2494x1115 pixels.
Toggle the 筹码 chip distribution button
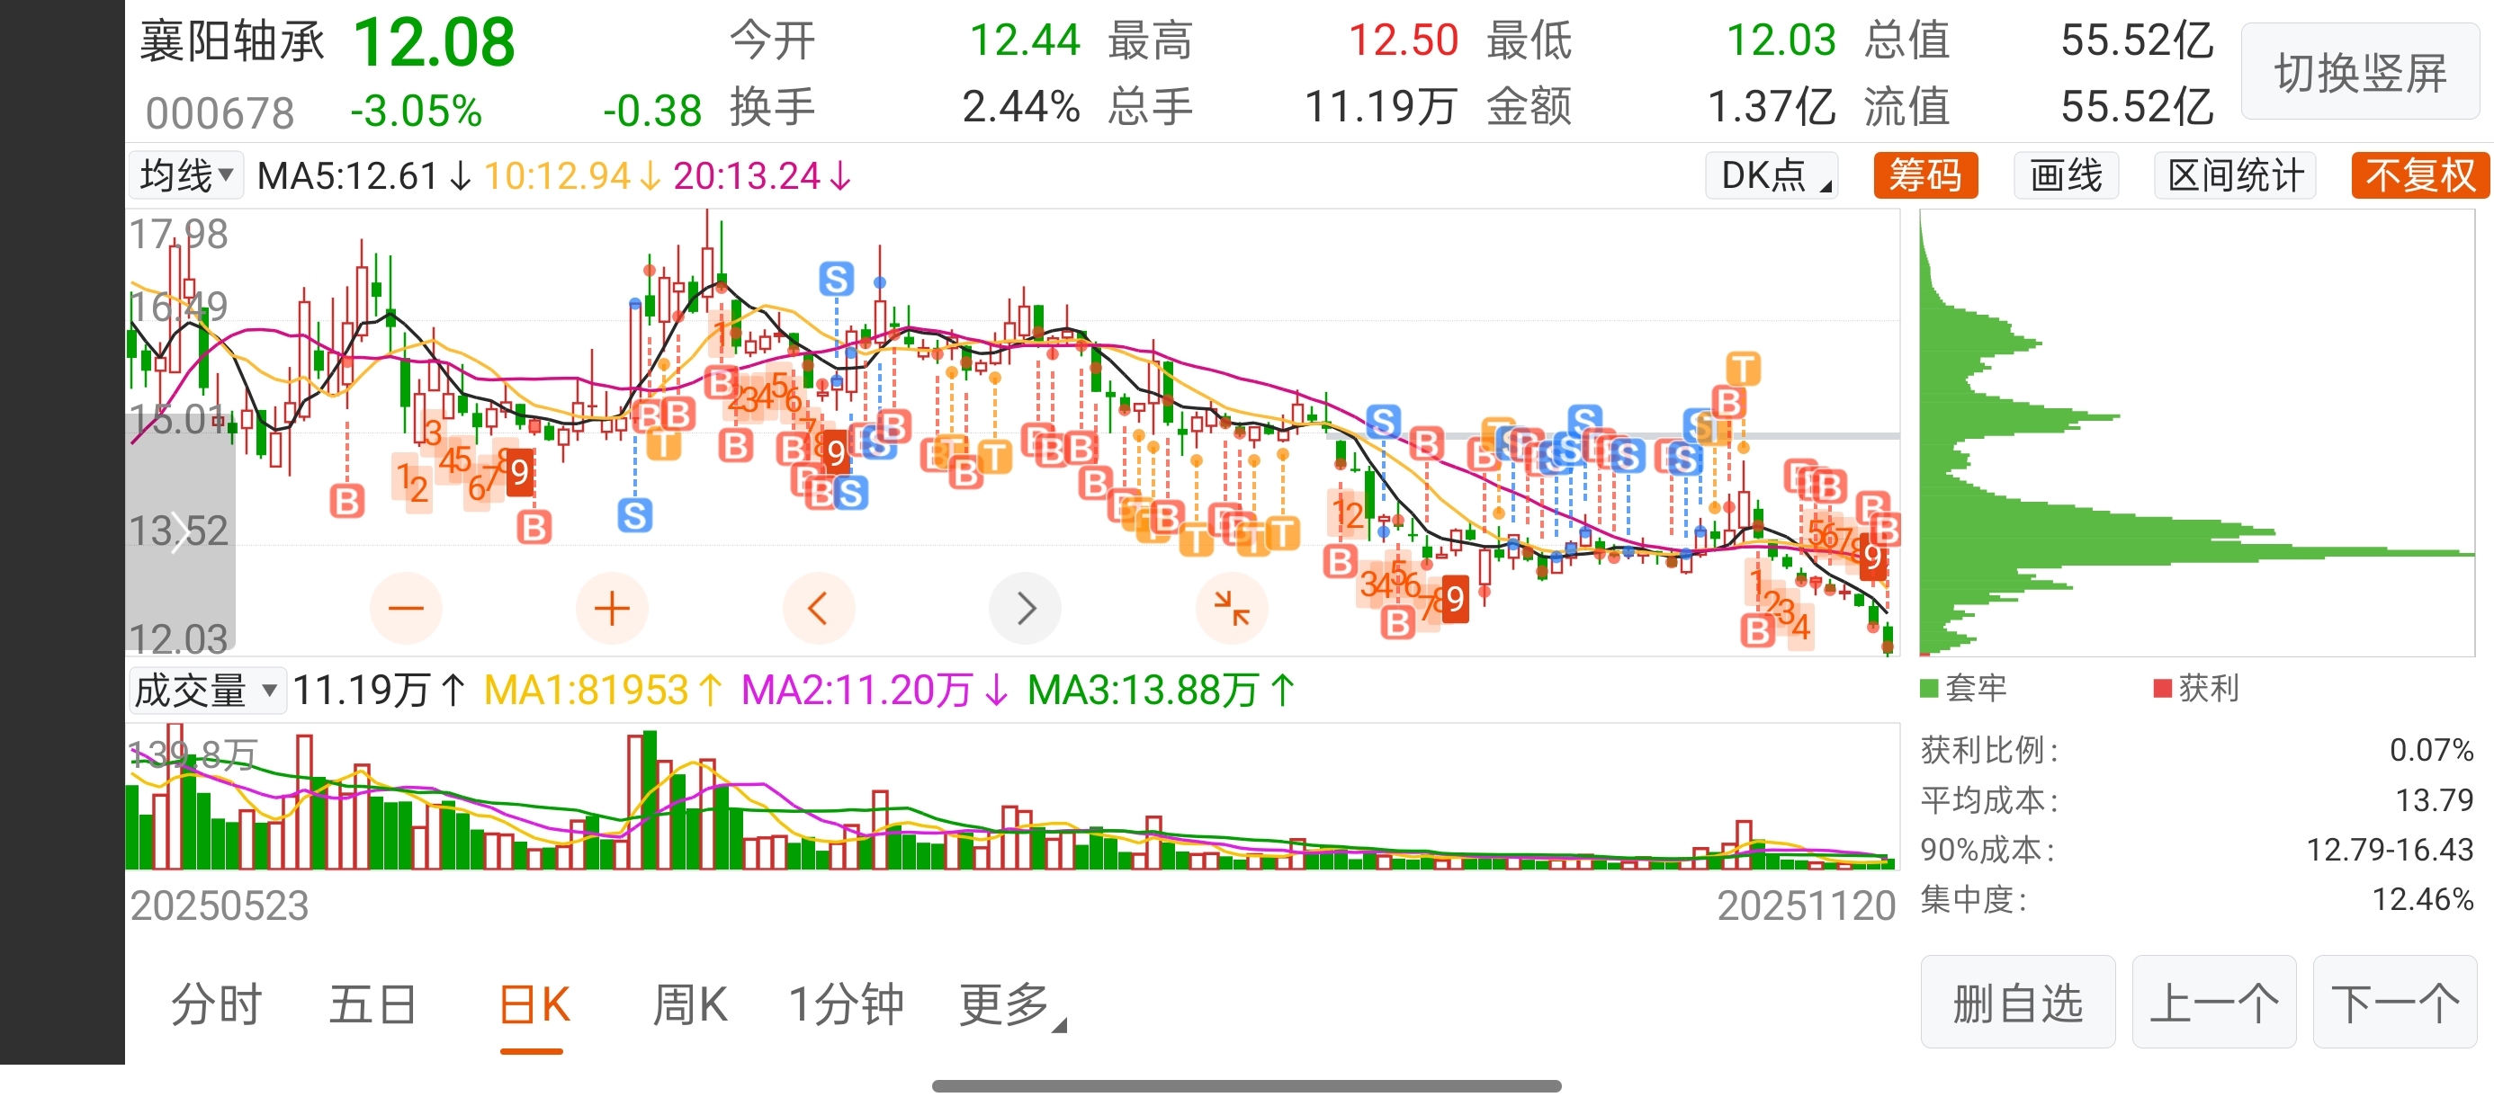[1924, 176]
